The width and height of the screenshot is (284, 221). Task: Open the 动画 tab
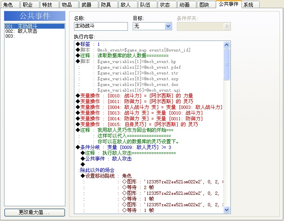[x=187, y=5]
